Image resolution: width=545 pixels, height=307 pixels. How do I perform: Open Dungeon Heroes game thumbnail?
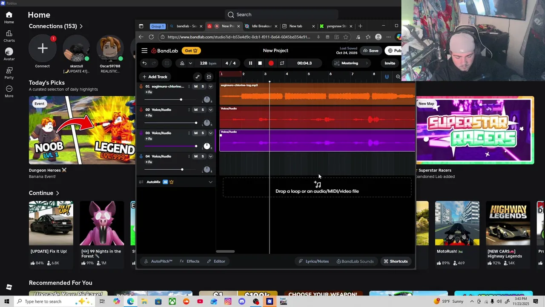(82, 130)
